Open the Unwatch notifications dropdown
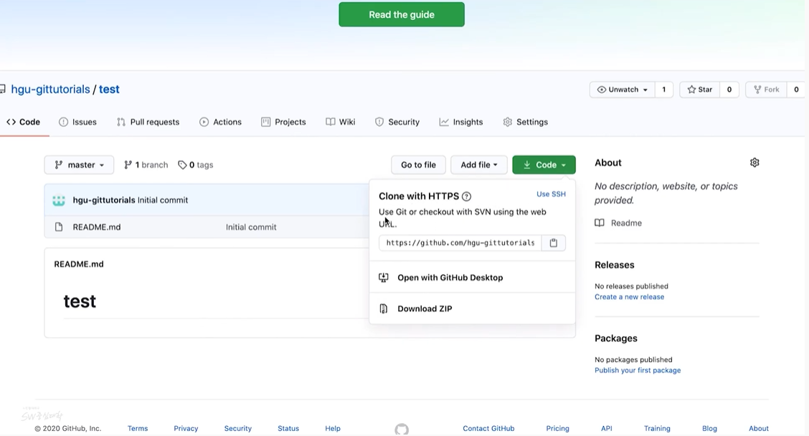This screenshot has height=436, width=809. point(623,89)
